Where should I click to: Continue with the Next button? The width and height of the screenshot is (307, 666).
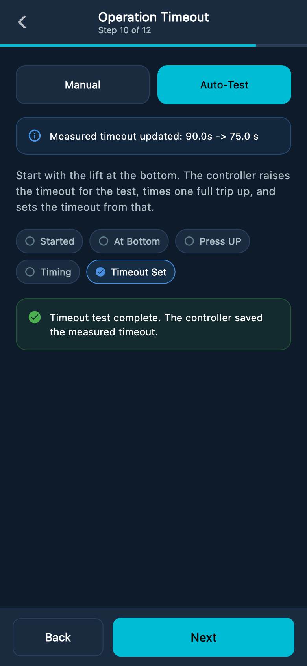coord(203,637)
